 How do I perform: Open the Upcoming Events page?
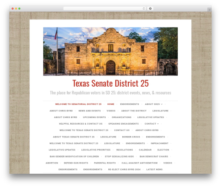(94, 117)
